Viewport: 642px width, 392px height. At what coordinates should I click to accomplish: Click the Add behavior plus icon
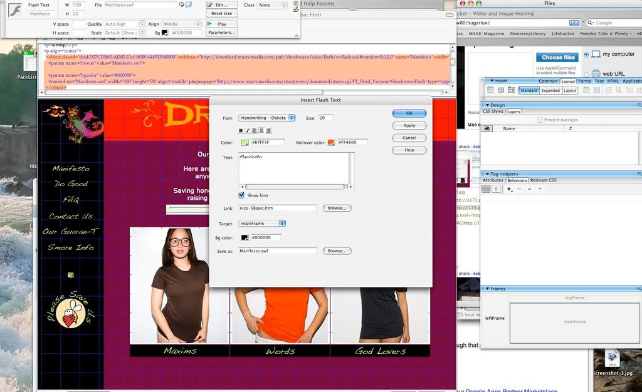509,189
